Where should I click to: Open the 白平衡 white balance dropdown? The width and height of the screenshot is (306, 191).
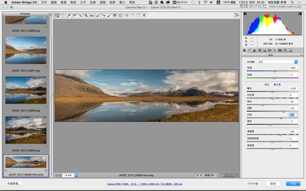277,62
